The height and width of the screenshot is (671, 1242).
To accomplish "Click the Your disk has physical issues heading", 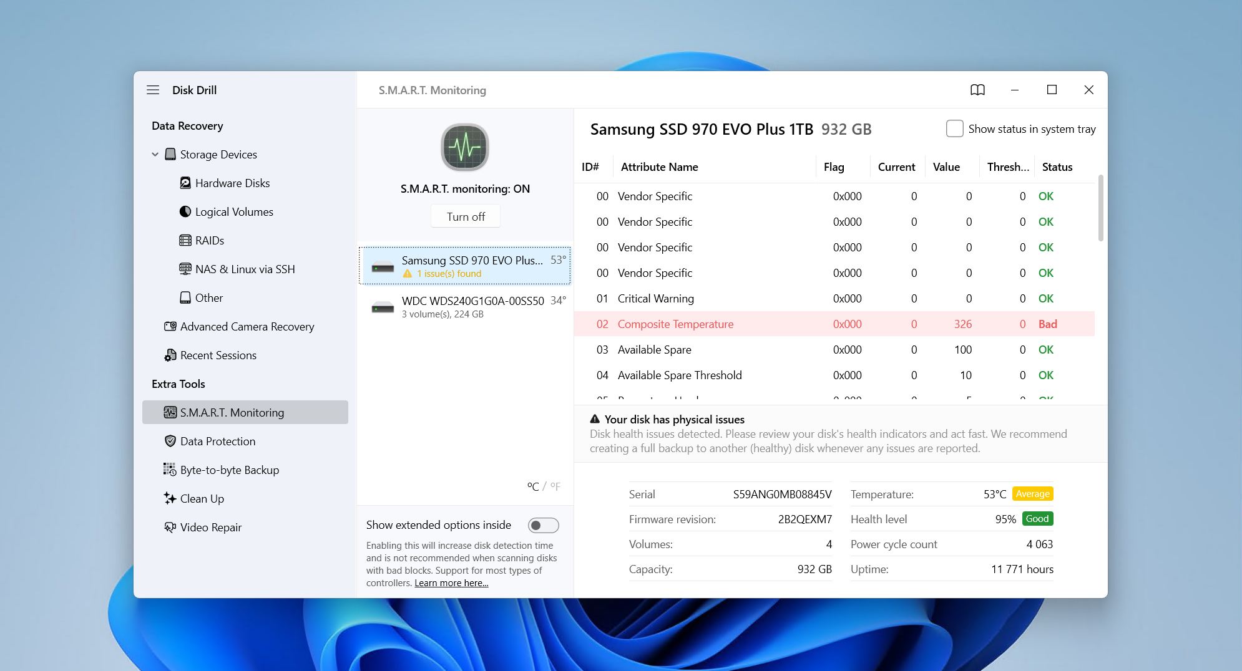I will click(x=674, y=419).
